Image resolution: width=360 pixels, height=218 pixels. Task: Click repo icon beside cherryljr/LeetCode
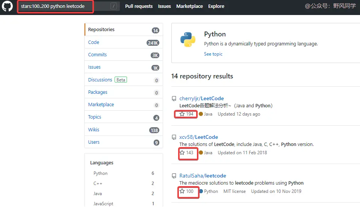coord(174,99)
